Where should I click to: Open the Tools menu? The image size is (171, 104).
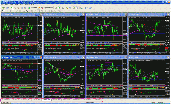click(x=22, y=5)
